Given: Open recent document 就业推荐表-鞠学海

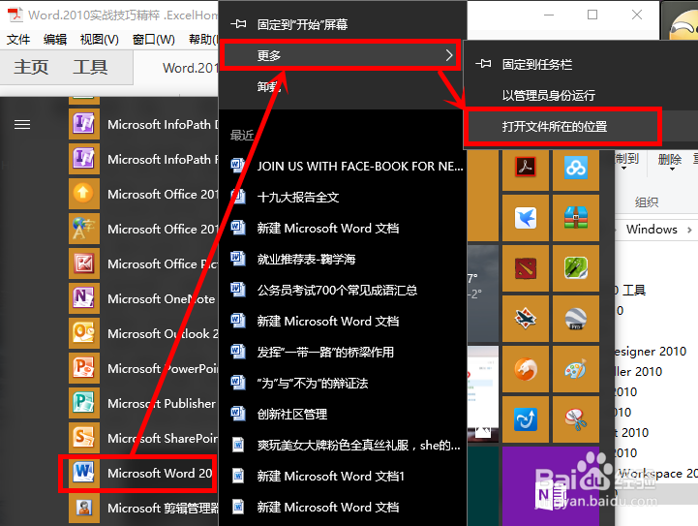Looking at the screenshot, I should (x=343, y=259).
